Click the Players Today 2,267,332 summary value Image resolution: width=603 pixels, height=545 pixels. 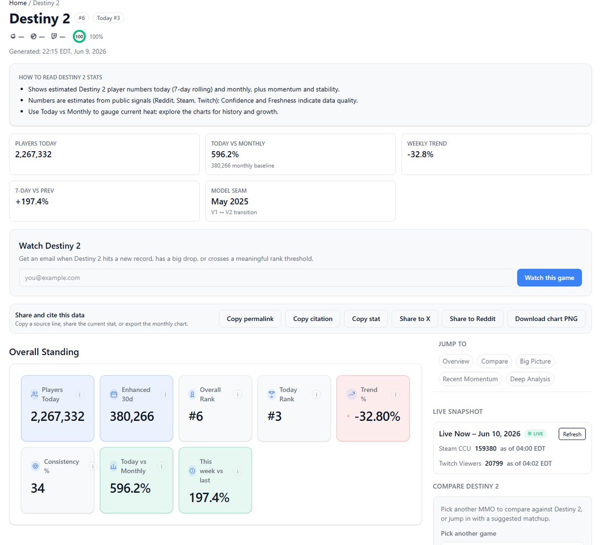point(33,154)
